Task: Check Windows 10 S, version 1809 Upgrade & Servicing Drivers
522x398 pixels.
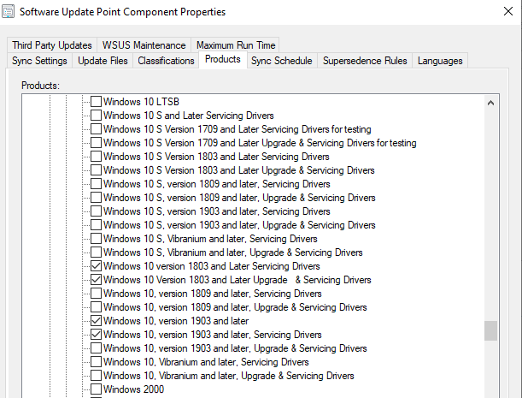Action: pos(97,197)
